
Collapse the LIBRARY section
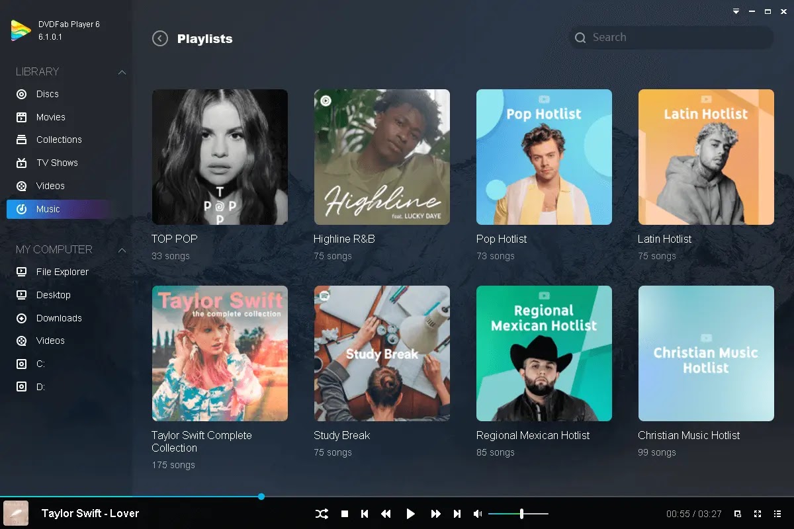tap(122, 72)
